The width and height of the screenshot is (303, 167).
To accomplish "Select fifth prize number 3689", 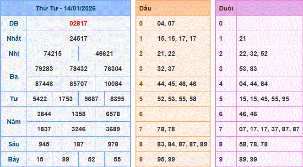I will [113, 129].
